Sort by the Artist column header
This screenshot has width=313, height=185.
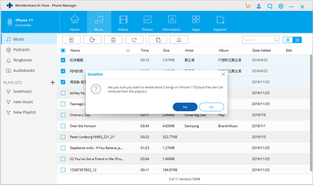(189, 50)
